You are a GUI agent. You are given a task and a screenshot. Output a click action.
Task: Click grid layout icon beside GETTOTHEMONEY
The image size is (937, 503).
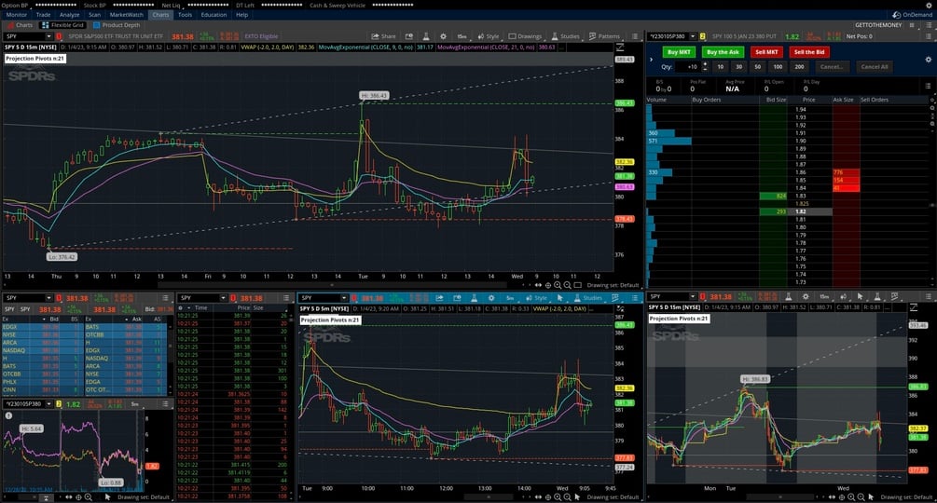point(912,25)
